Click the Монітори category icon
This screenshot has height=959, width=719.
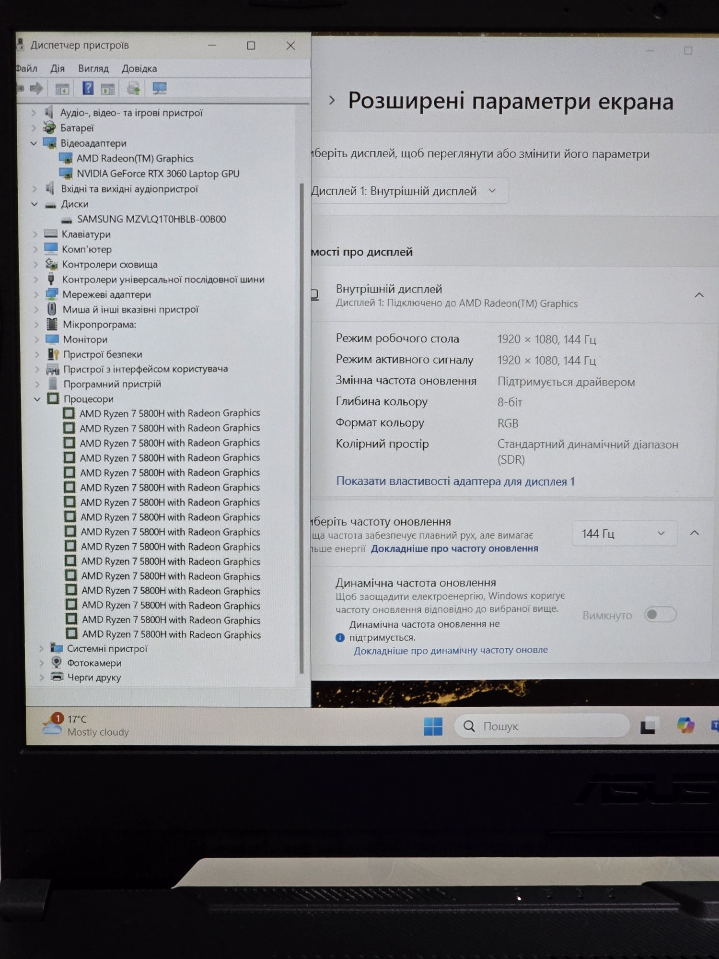[x=52, y=339]
